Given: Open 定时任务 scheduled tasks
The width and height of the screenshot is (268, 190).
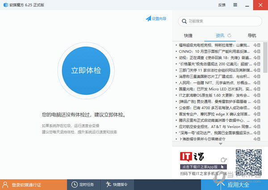Looking at the screenshot, I should point(84,185).
